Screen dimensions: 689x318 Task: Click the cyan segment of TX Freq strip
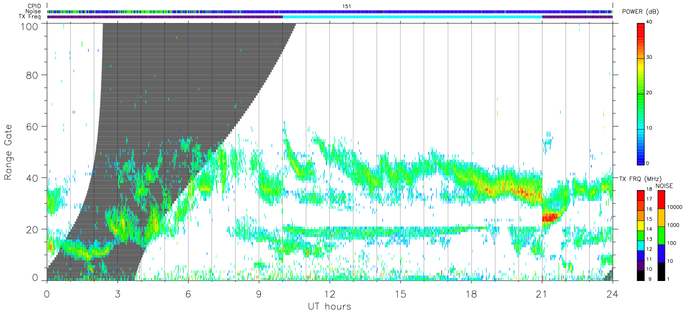coord(412,17)
